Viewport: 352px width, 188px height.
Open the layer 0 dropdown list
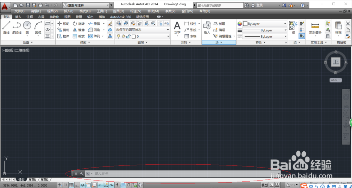point(143,36)
